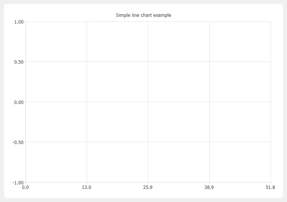Viewport: 287px width, 202px height.
Task: Click grid intersection of 38.9 and 0.50
Action: click(x=209, y=62)
